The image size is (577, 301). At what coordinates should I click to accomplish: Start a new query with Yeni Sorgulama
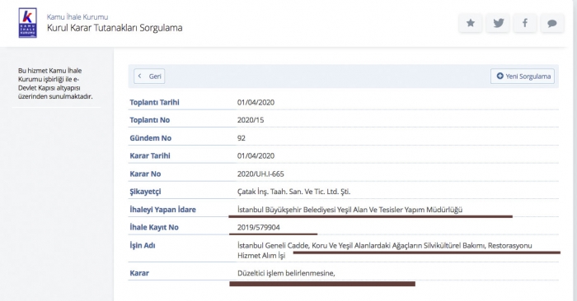pyautogui.click(x=523, y=76)
